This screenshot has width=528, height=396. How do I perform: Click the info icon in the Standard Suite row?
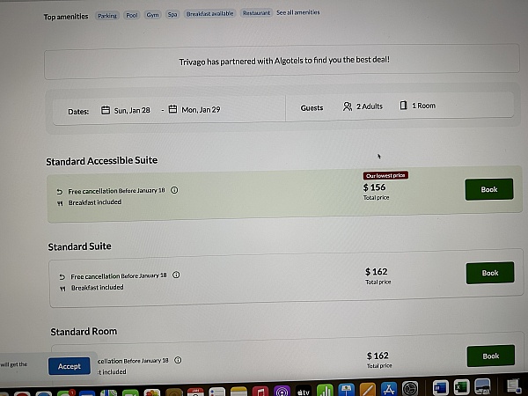[176, 275]
